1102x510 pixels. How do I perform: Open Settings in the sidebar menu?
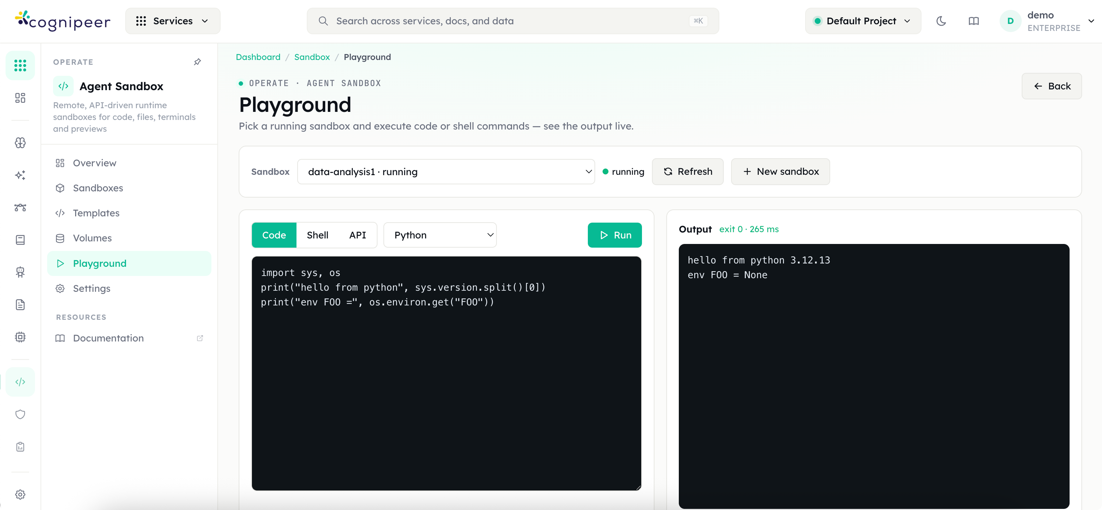point(129,288)
